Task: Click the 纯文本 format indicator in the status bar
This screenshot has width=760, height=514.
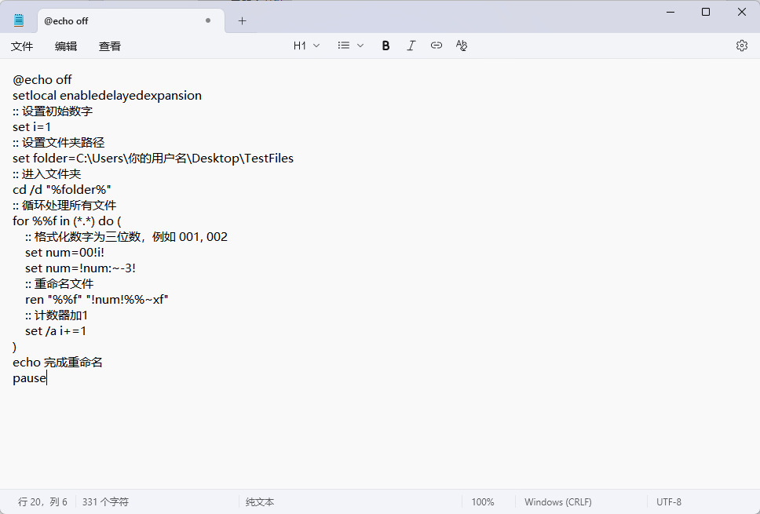Action: [x=260, y=501]
